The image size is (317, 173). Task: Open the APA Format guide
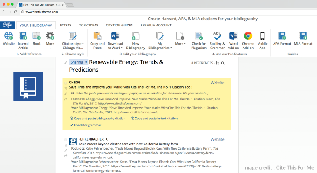click(282, 36)
